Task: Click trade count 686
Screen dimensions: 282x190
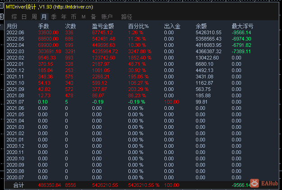Action: coord(69,39)
